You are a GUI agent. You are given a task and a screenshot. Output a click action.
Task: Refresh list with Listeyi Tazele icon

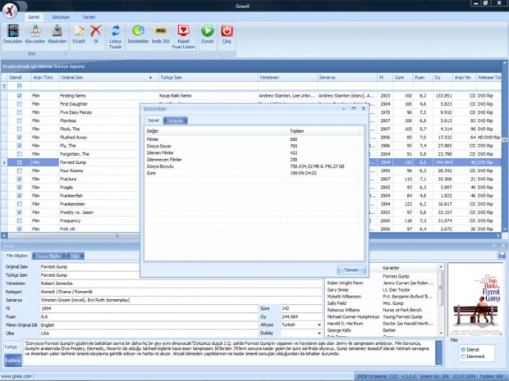(115, 37)
